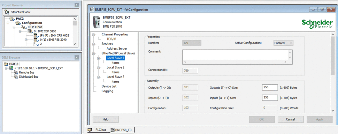
Task: Select the 0 : PLC bus tree row
Action: [x=35, y=27]
